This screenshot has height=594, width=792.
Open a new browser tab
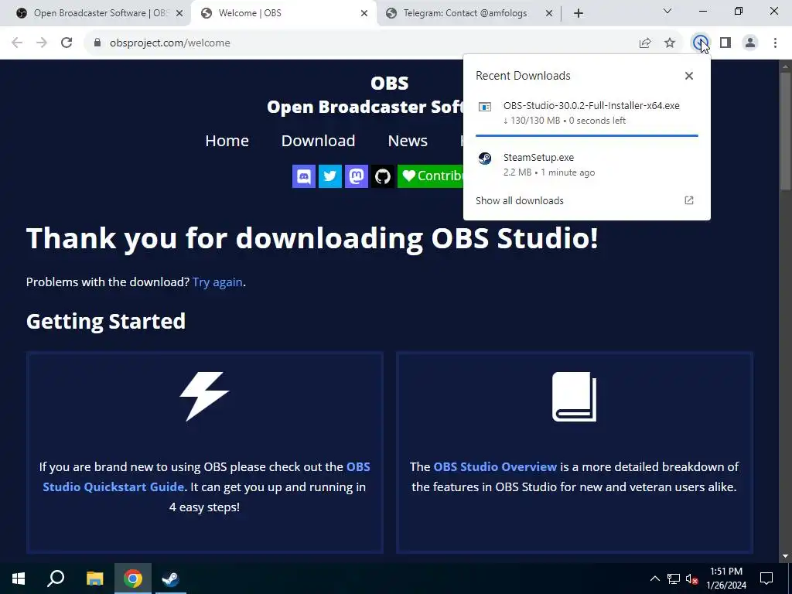point(579,14)
